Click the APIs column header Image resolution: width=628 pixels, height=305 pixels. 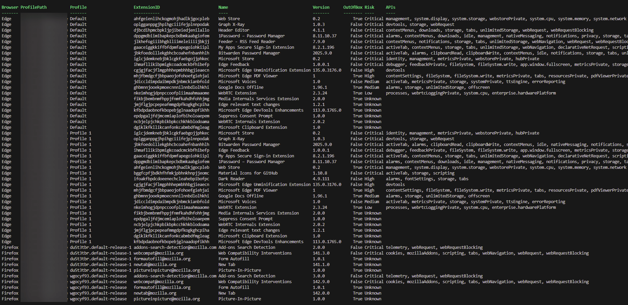coord(390,7)
